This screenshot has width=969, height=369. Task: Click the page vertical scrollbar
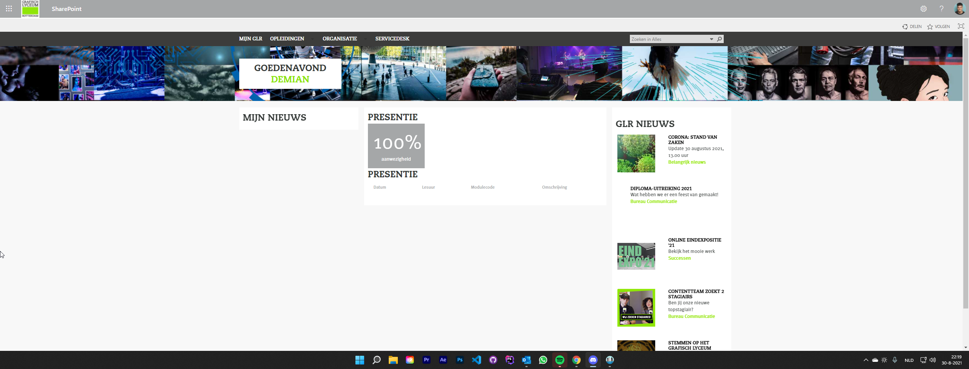965,170
